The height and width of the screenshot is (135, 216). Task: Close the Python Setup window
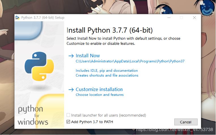194,18
